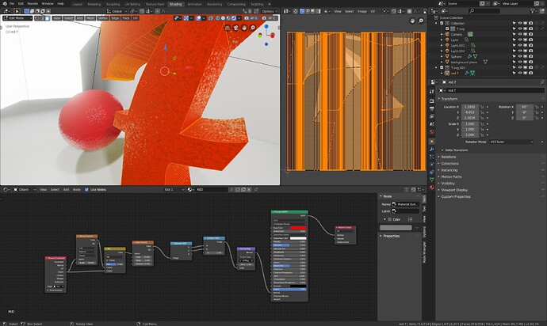Click the zoom magnifier gizmo in 3D viewport
547x326 pixels.
click(x=253, y=28)
